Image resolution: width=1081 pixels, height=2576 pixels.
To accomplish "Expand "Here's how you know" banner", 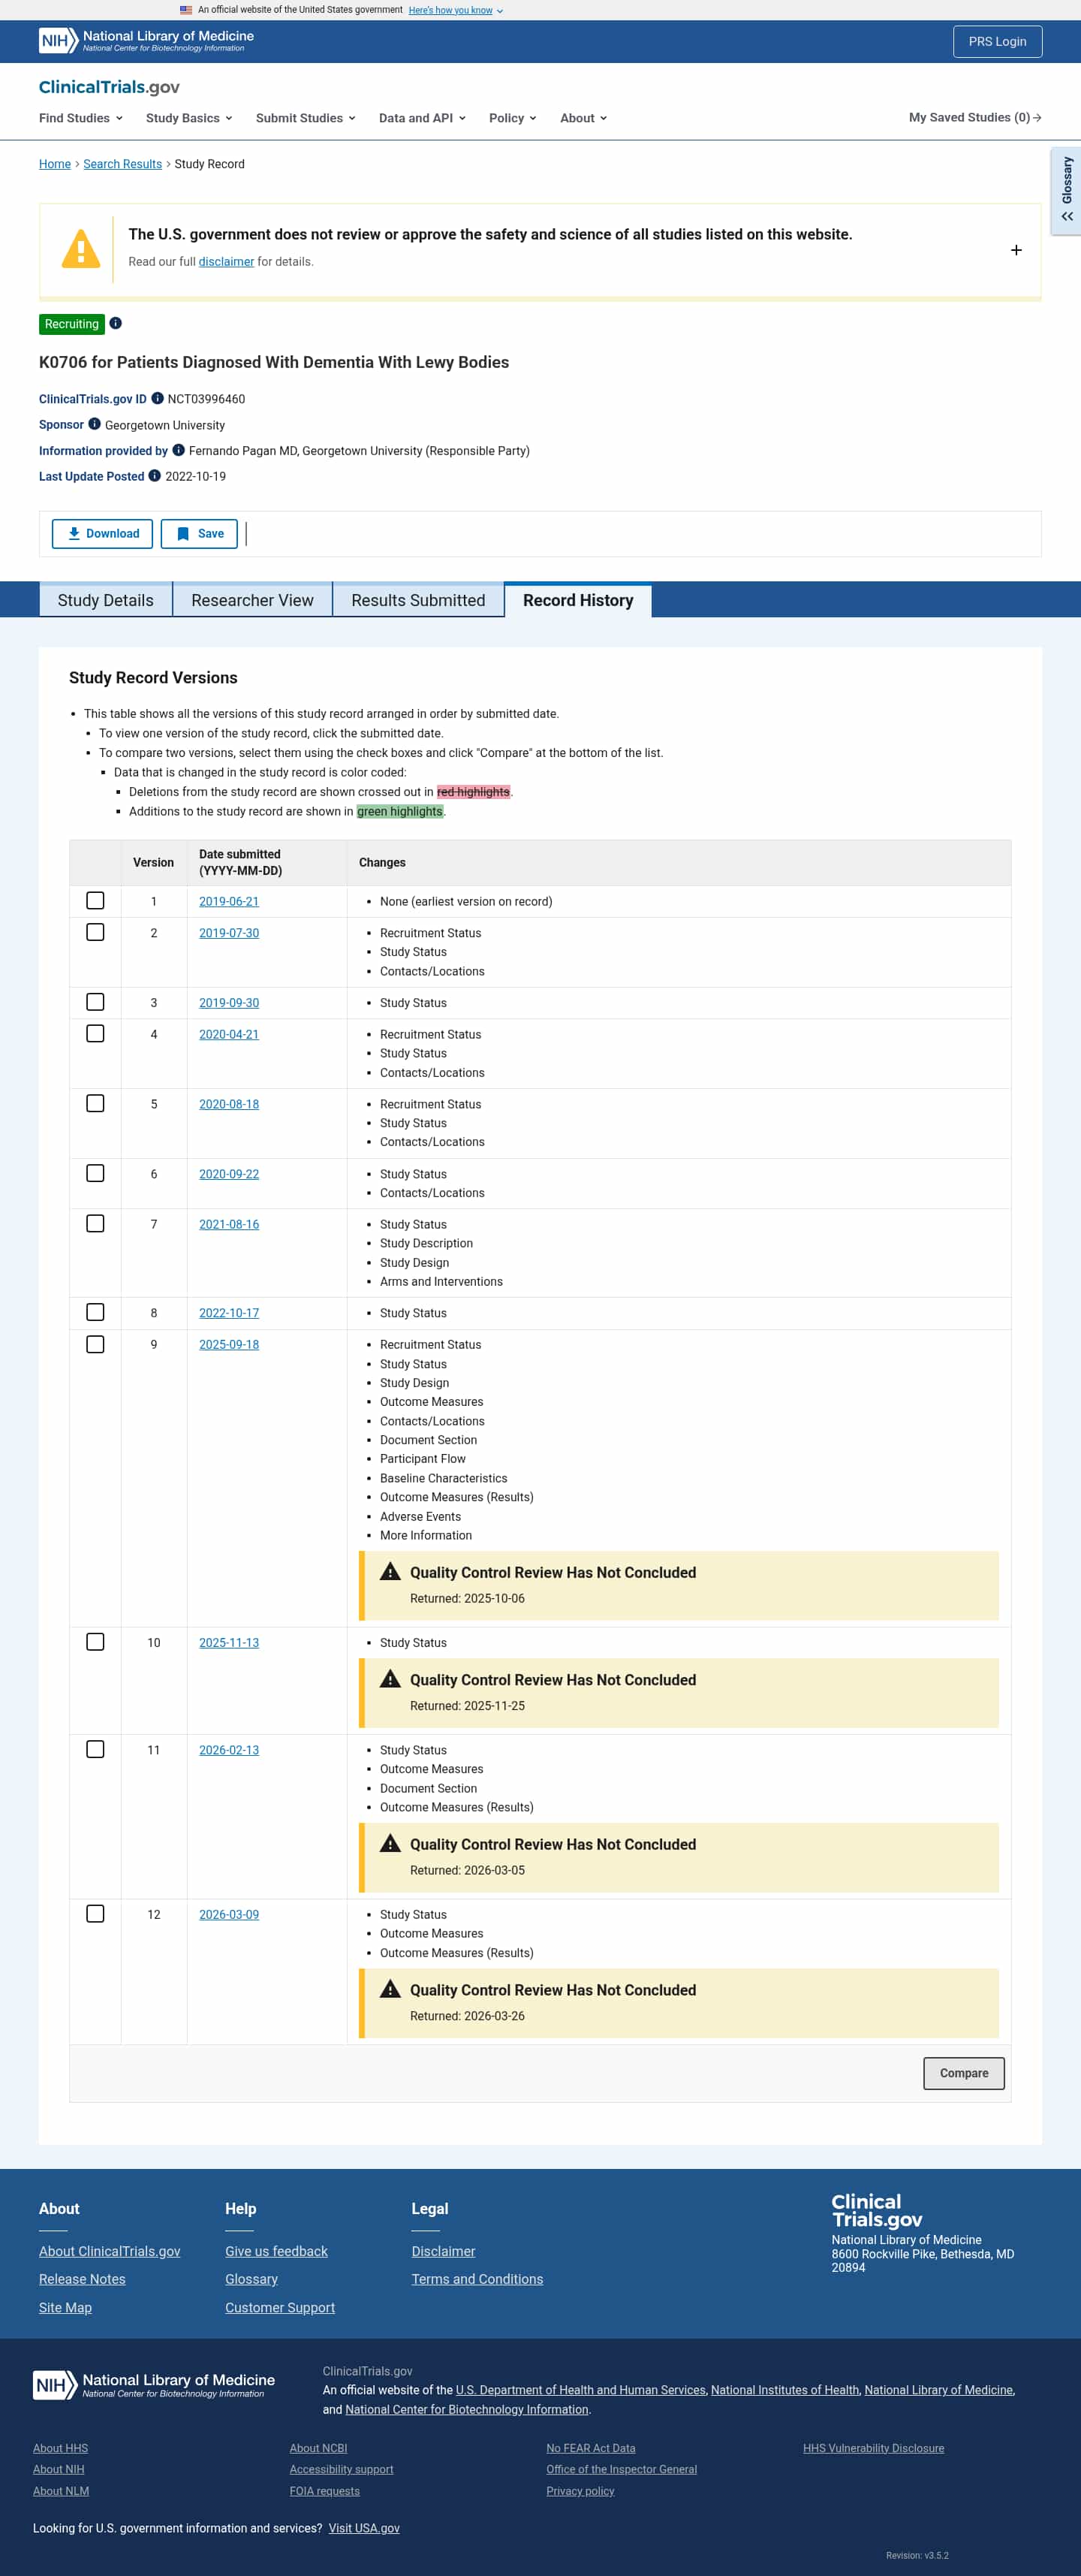I will point(456,10).
